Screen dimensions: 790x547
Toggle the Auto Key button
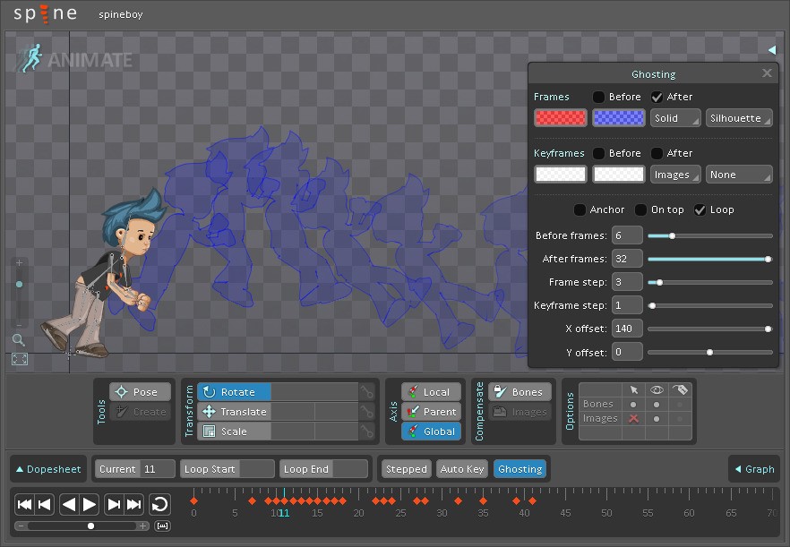click(461, 469)
